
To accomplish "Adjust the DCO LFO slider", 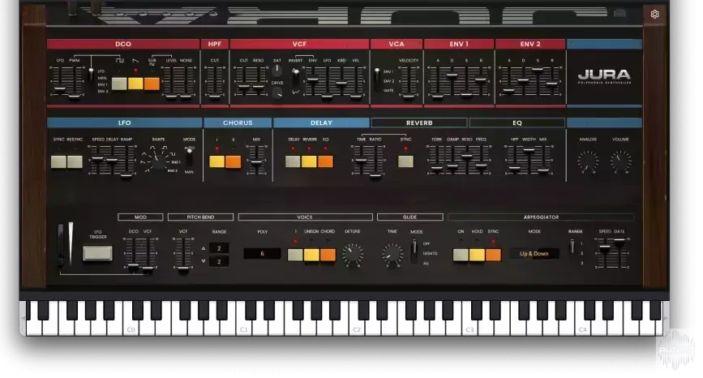I will point(60,88).
